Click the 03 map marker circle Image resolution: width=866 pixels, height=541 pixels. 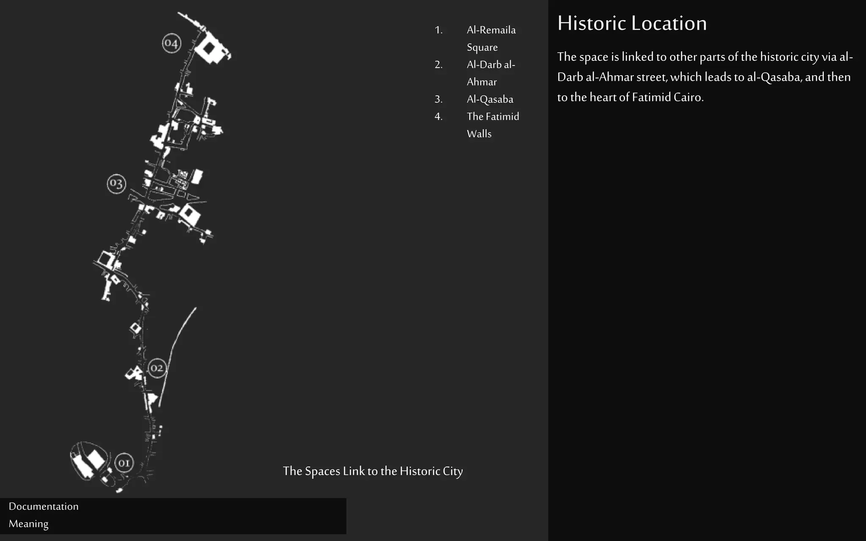[116, 184]
